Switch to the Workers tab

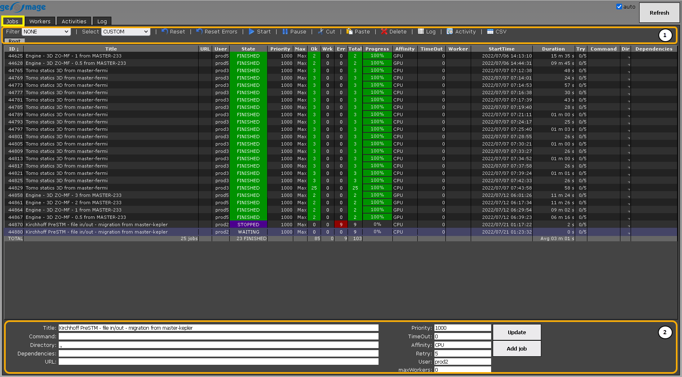pyautogui.click(x=40, y=21)
